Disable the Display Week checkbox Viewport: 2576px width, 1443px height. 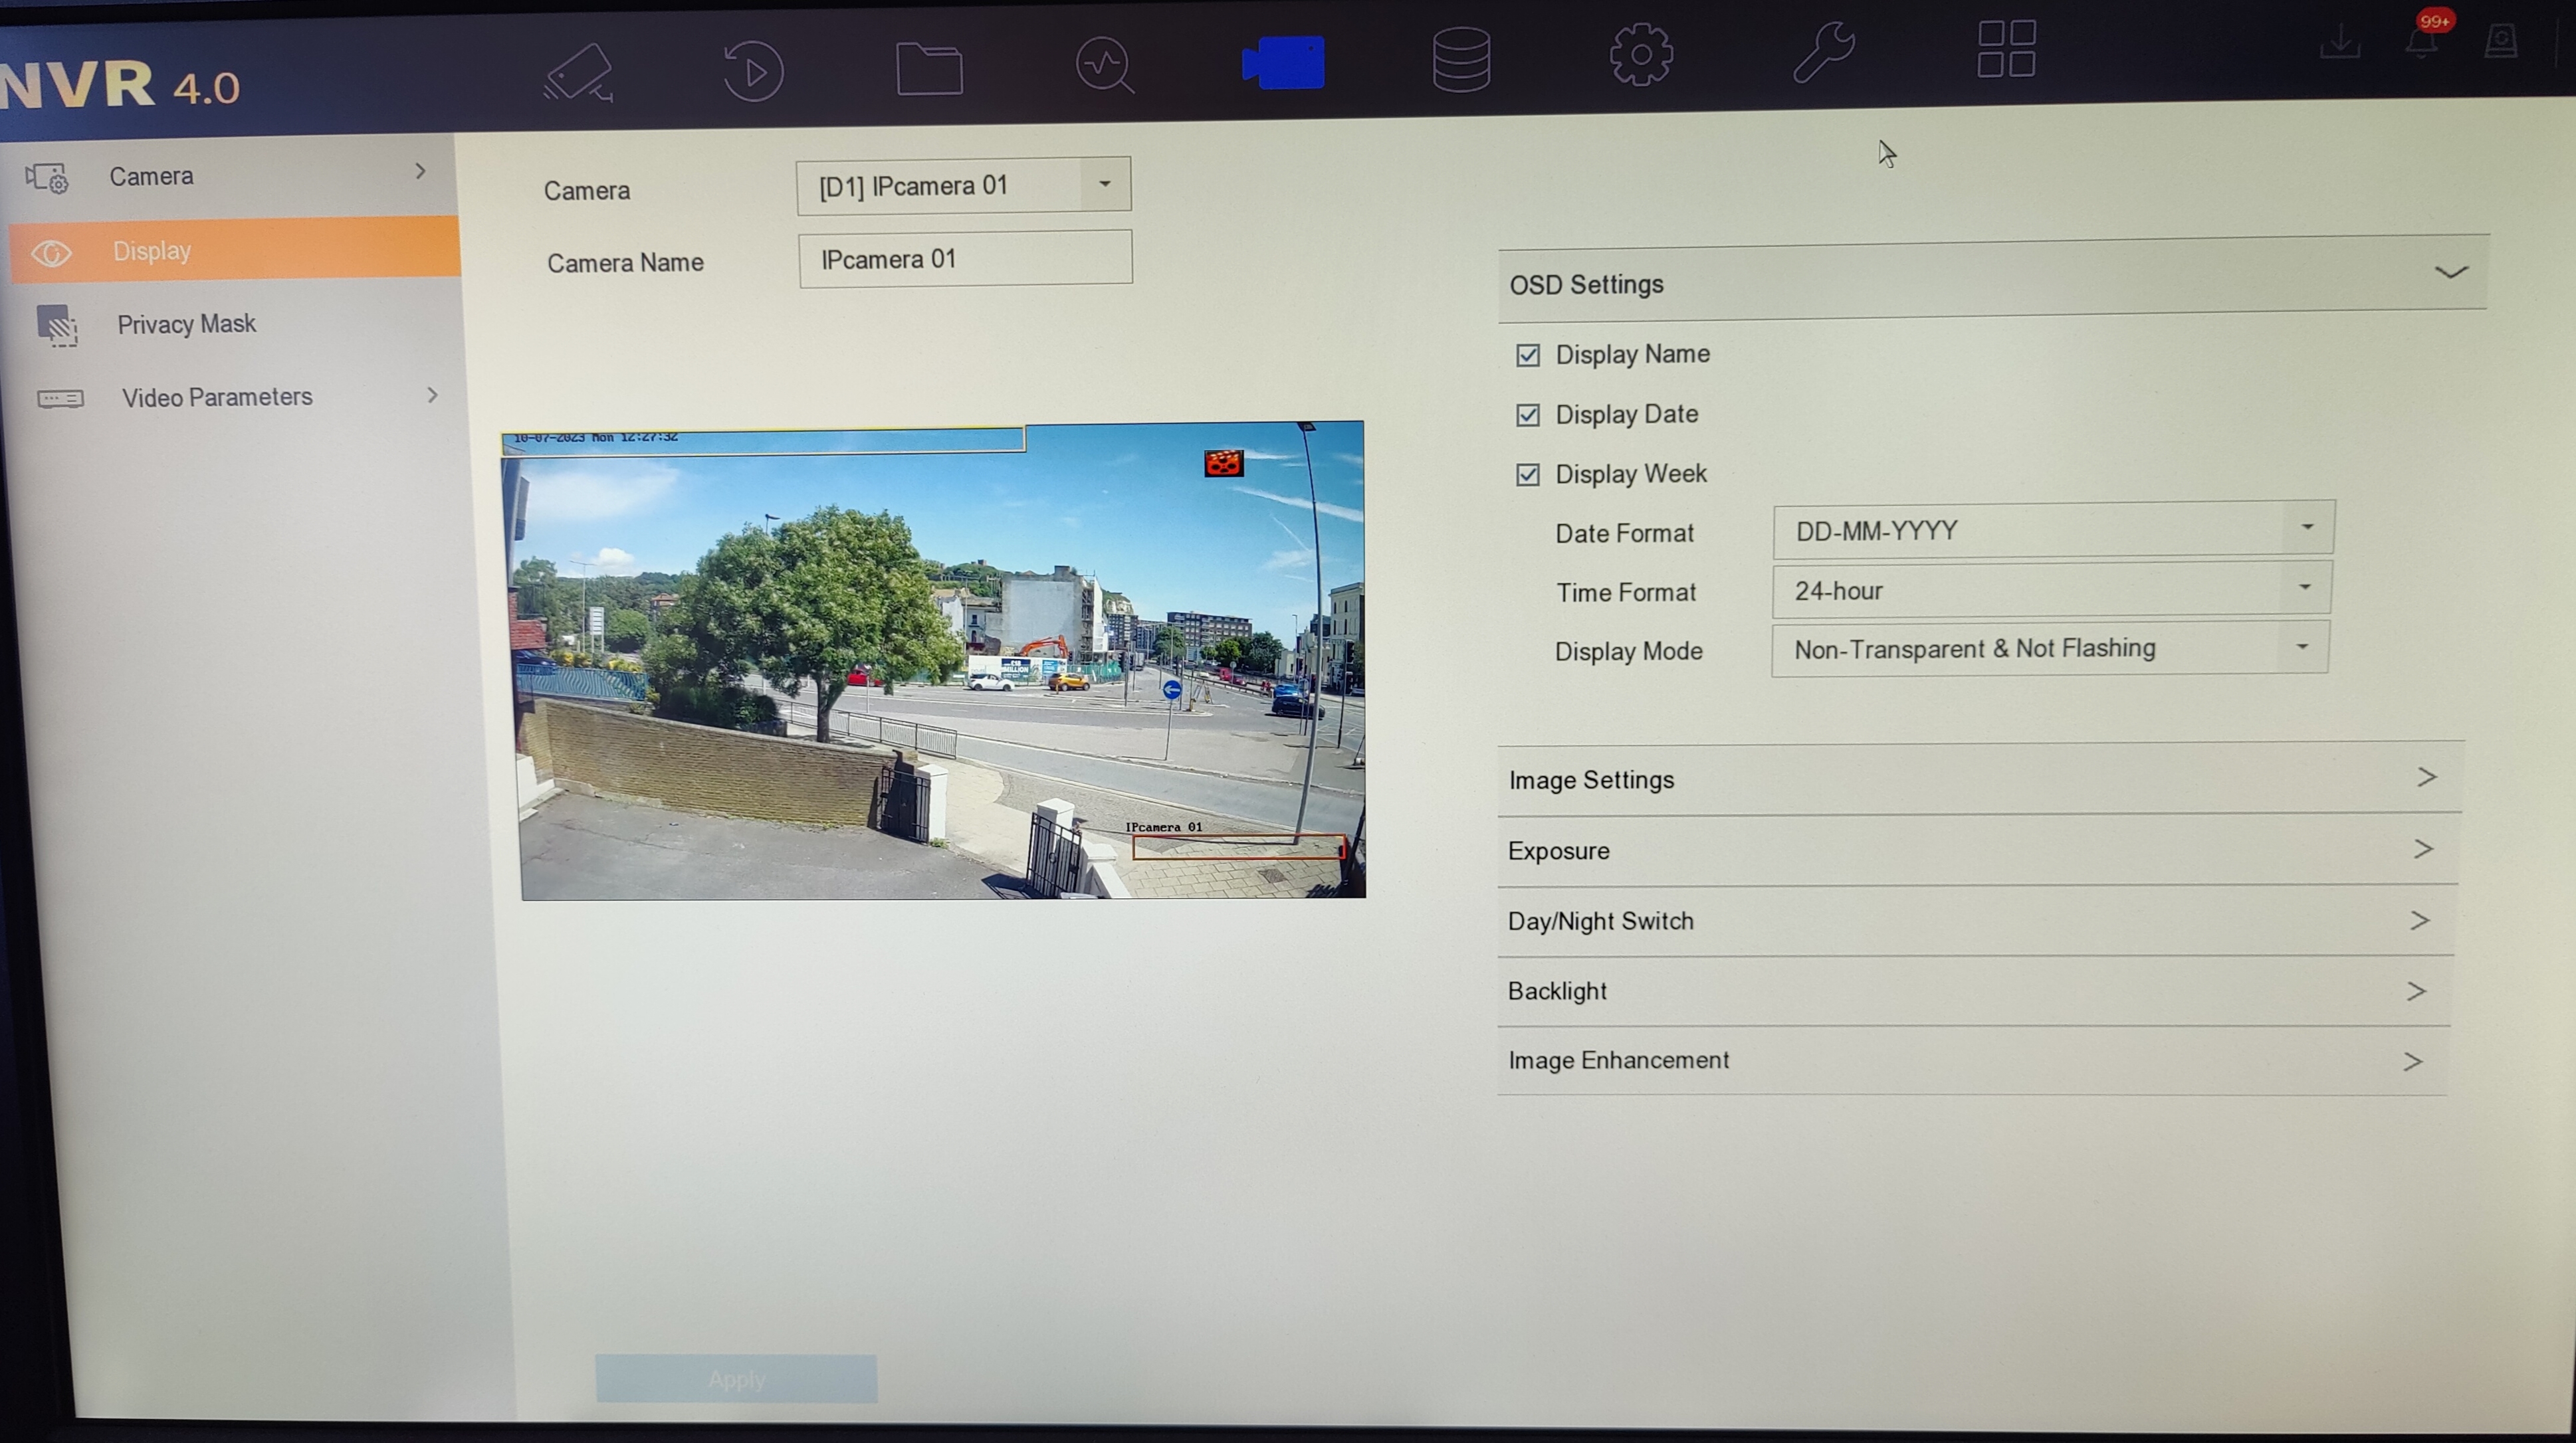(1528, 474)
